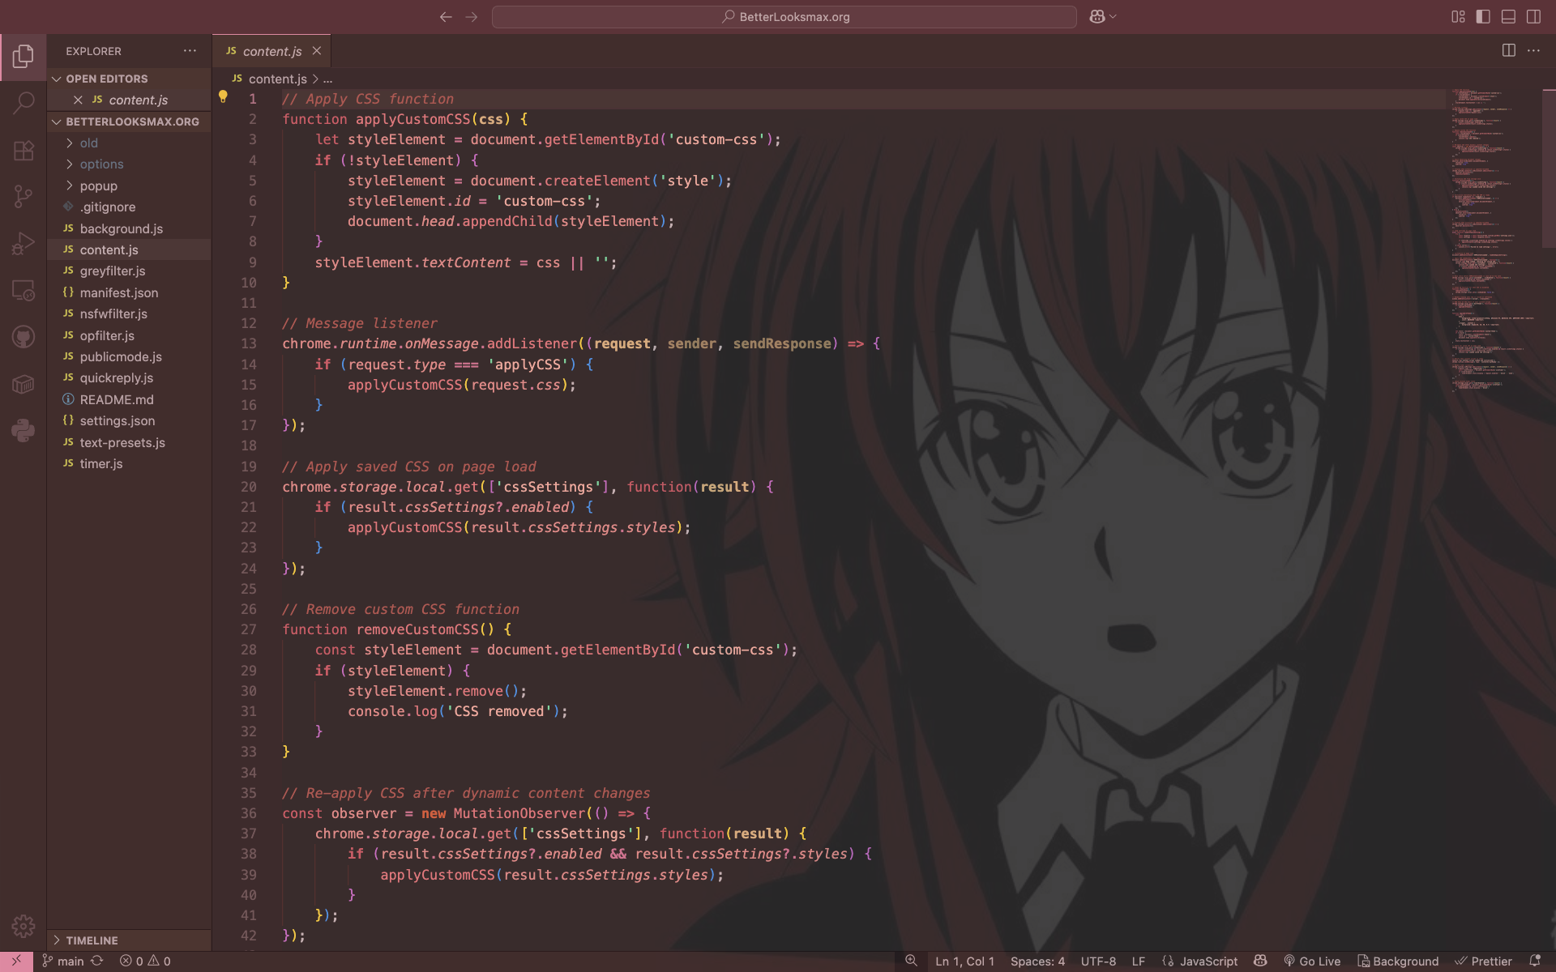
Task: Collapse the BETTERLOOKSMAX.ORG folder section
Action: click(x=130, y=122)
